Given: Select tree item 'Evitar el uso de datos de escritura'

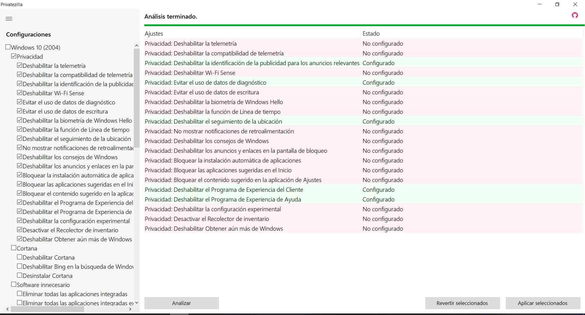Looking at the screenshot, I should point(65,111).
